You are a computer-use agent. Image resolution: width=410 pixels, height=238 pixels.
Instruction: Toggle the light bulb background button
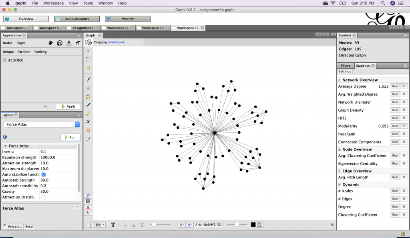point(90,225)
